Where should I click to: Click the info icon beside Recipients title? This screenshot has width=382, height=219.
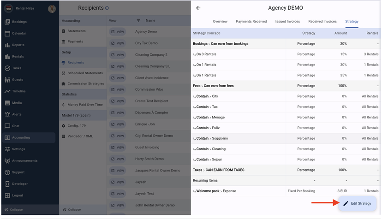[107, 8]
